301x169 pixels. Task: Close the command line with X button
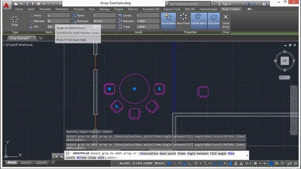coord(56,156)
